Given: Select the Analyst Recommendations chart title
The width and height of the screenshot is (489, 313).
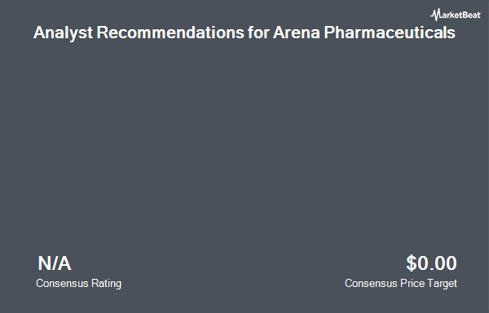Looking at the screenshot, I should [244, 33].
